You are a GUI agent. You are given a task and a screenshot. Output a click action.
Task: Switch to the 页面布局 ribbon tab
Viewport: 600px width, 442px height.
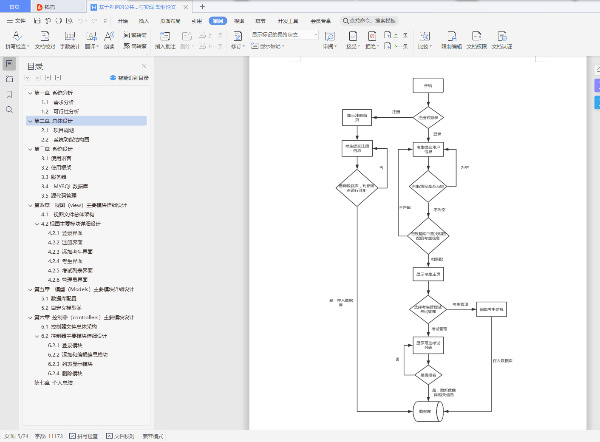170,21
